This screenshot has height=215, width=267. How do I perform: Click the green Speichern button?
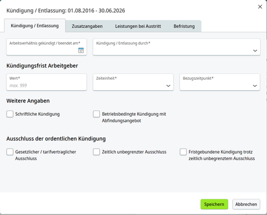(x=214, y=204)
